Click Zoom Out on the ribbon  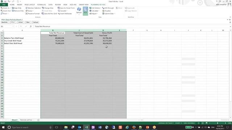point(6,11)
